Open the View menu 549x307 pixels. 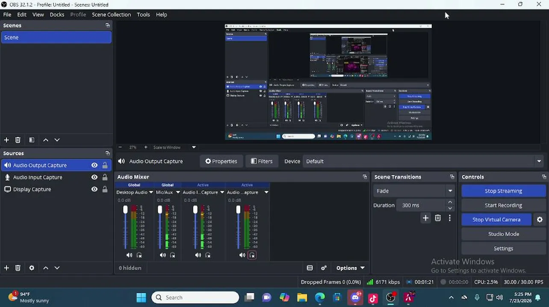tap(38, 14)
